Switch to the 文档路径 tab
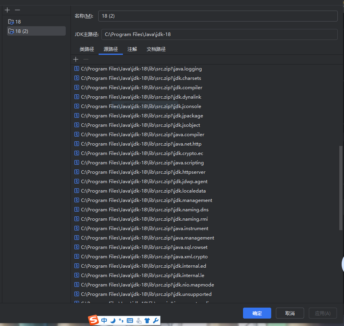The width and height of the screenshot is (344, 326). [x=156, y=49]
